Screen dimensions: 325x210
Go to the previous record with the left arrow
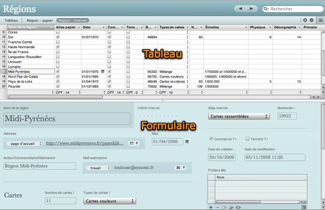pos(240,9)
